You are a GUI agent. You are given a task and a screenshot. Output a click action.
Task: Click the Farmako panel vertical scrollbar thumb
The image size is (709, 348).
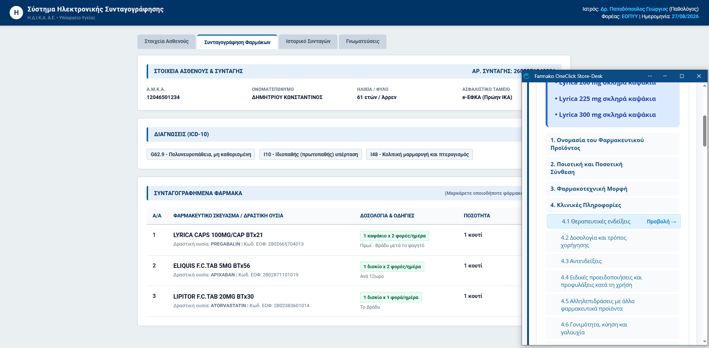click(x=705, y=131)
